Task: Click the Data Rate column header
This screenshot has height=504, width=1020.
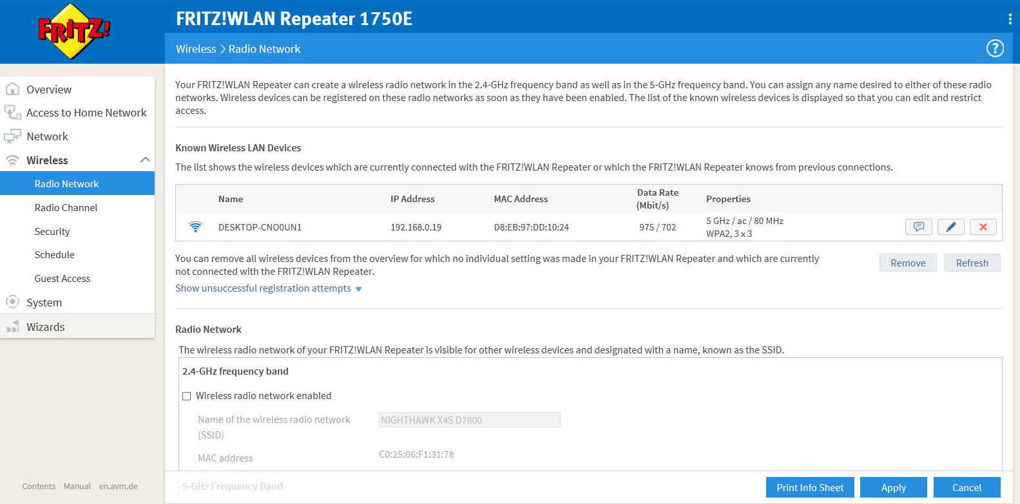Action: 657,199
